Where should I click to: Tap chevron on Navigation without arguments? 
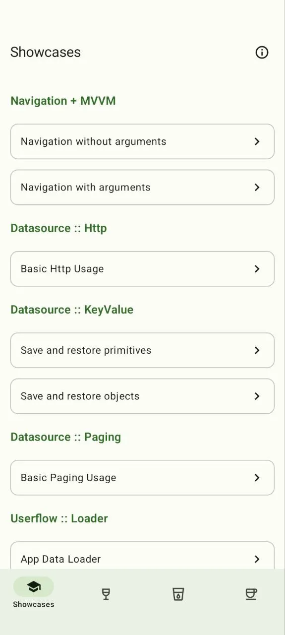[x=257, y=141]
